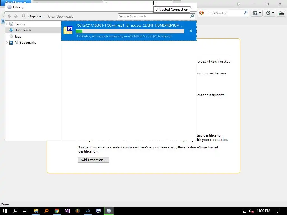Click the 11:00 PM taskbar clock
Image resolution: width=287 pixels, height=215 pixels.
[263, 211]
